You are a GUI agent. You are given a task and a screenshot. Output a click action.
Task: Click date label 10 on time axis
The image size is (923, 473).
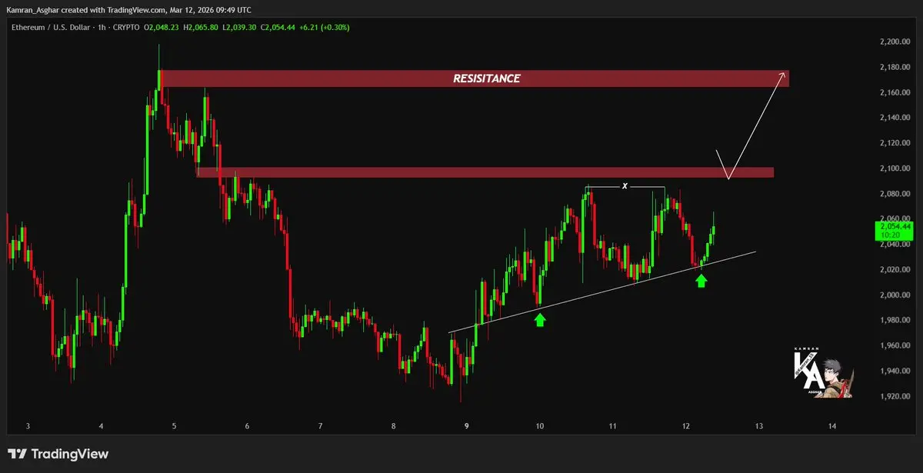[540, 426]
